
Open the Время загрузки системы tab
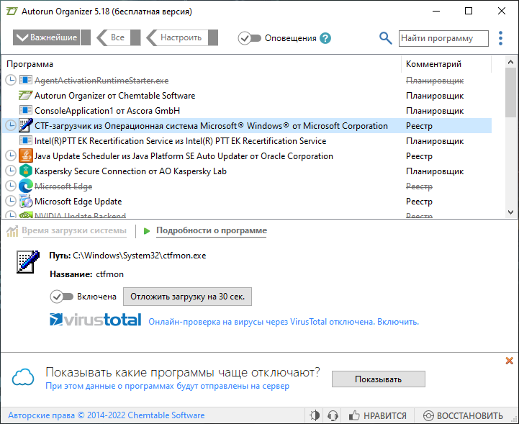click(x=74, y=230)
